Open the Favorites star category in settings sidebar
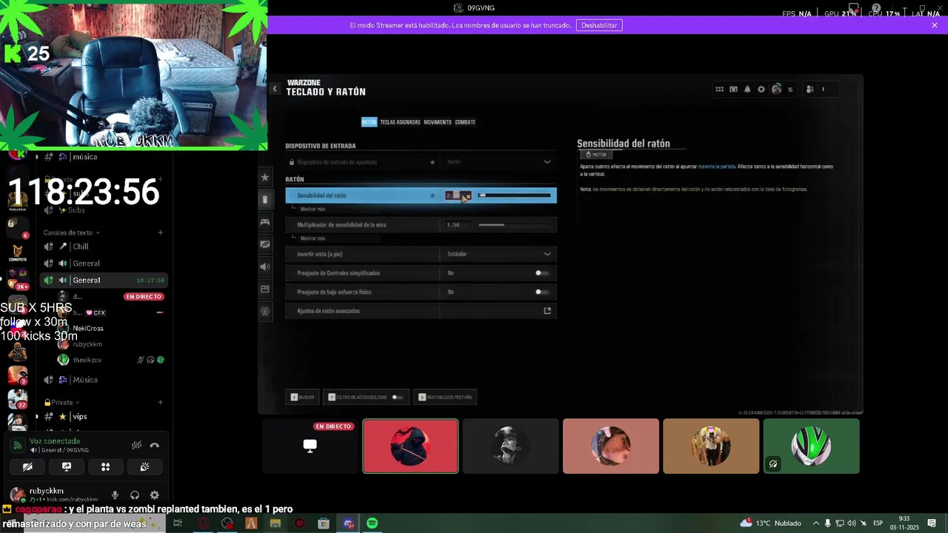The image size is (948, 533). [265, 178]
